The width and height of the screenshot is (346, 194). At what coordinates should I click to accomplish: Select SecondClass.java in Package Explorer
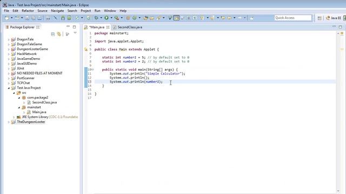(44, 102)
